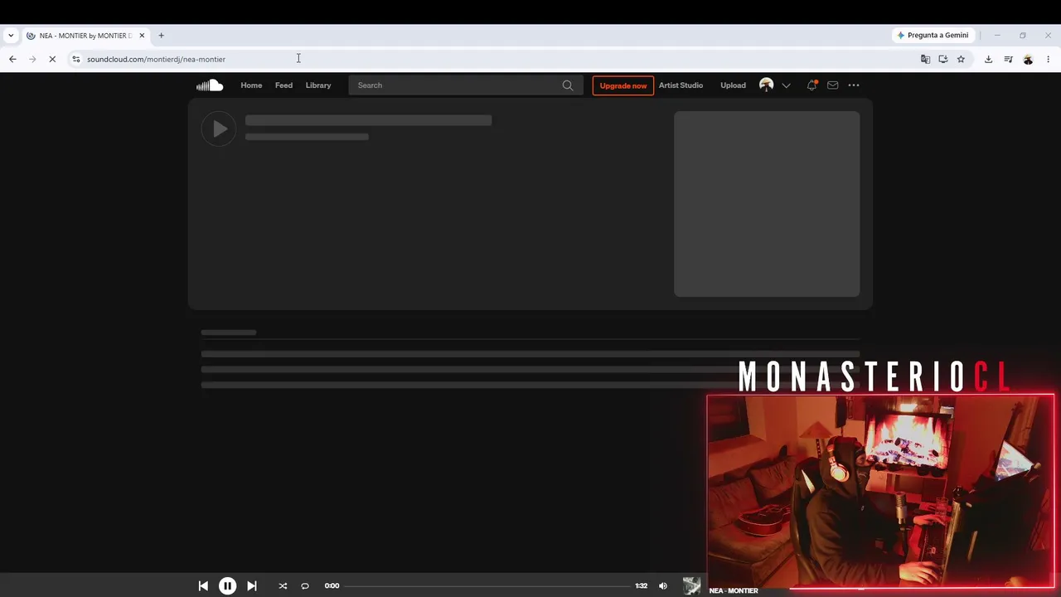Play the track from the hero play button
This screenshot has width=1061, height=597.
coord(219,129)
